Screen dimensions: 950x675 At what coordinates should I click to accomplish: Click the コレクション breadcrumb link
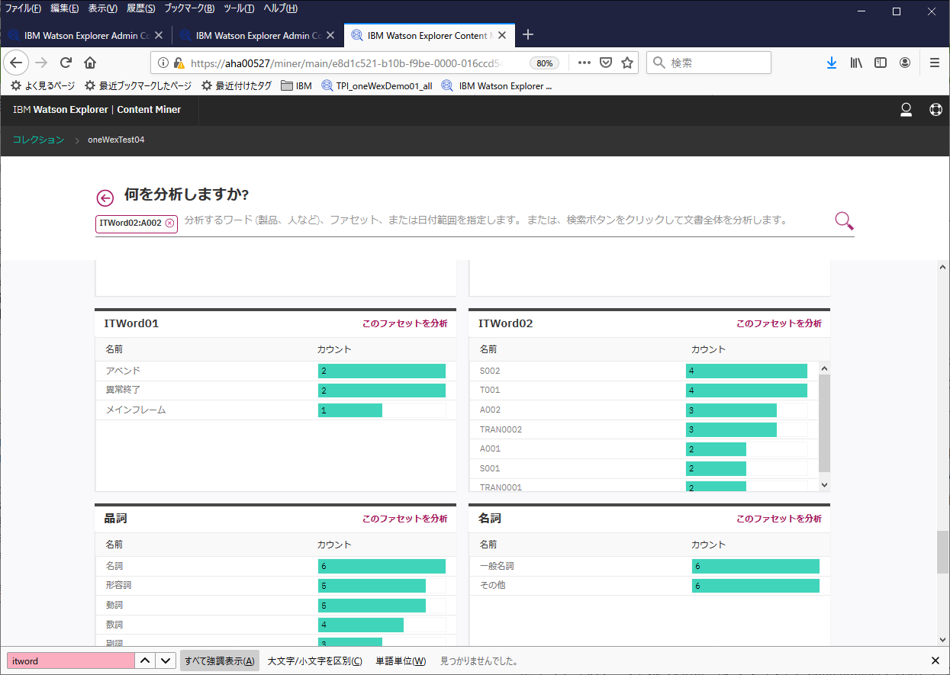click(x=38, y=140)
